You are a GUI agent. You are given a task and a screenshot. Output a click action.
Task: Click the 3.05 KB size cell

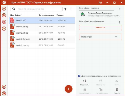click(x=61, y=45)
